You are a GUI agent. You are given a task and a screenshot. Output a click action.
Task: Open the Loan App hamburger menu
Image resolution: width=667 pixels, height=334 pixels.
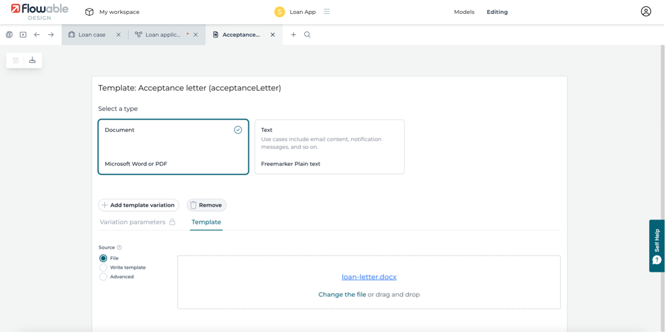(327, 12)
